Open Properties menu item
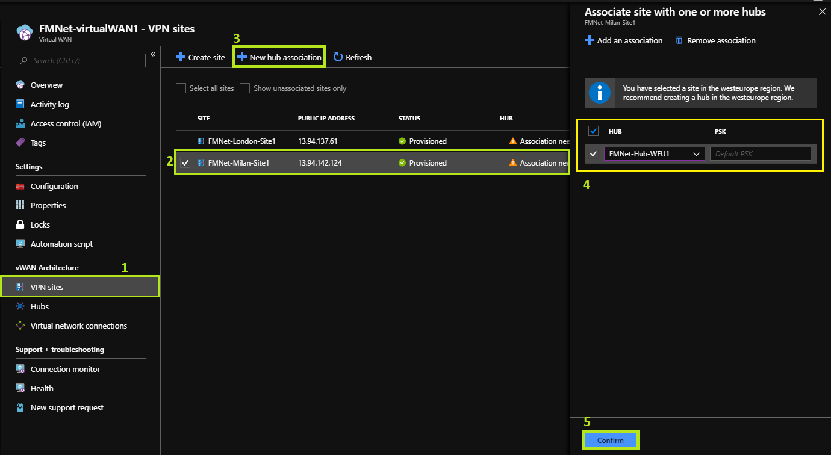The width and height of the screenshot is (831, 455). [x=48, y=205]
